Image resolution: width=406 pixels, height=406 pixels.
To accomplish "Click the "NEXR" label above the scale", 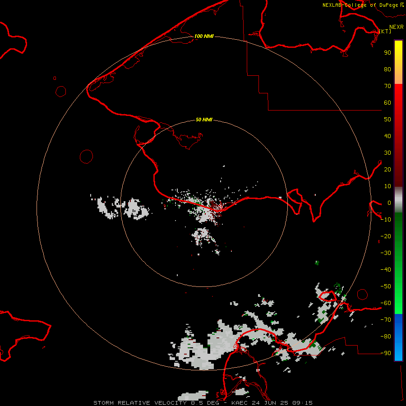I will pos(397,27).
